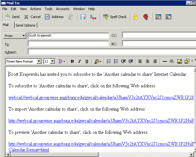The width and height of the screenshot is (196, 157).
Task: Open the Calendar.format=html link text
Action: click(29, 150)
